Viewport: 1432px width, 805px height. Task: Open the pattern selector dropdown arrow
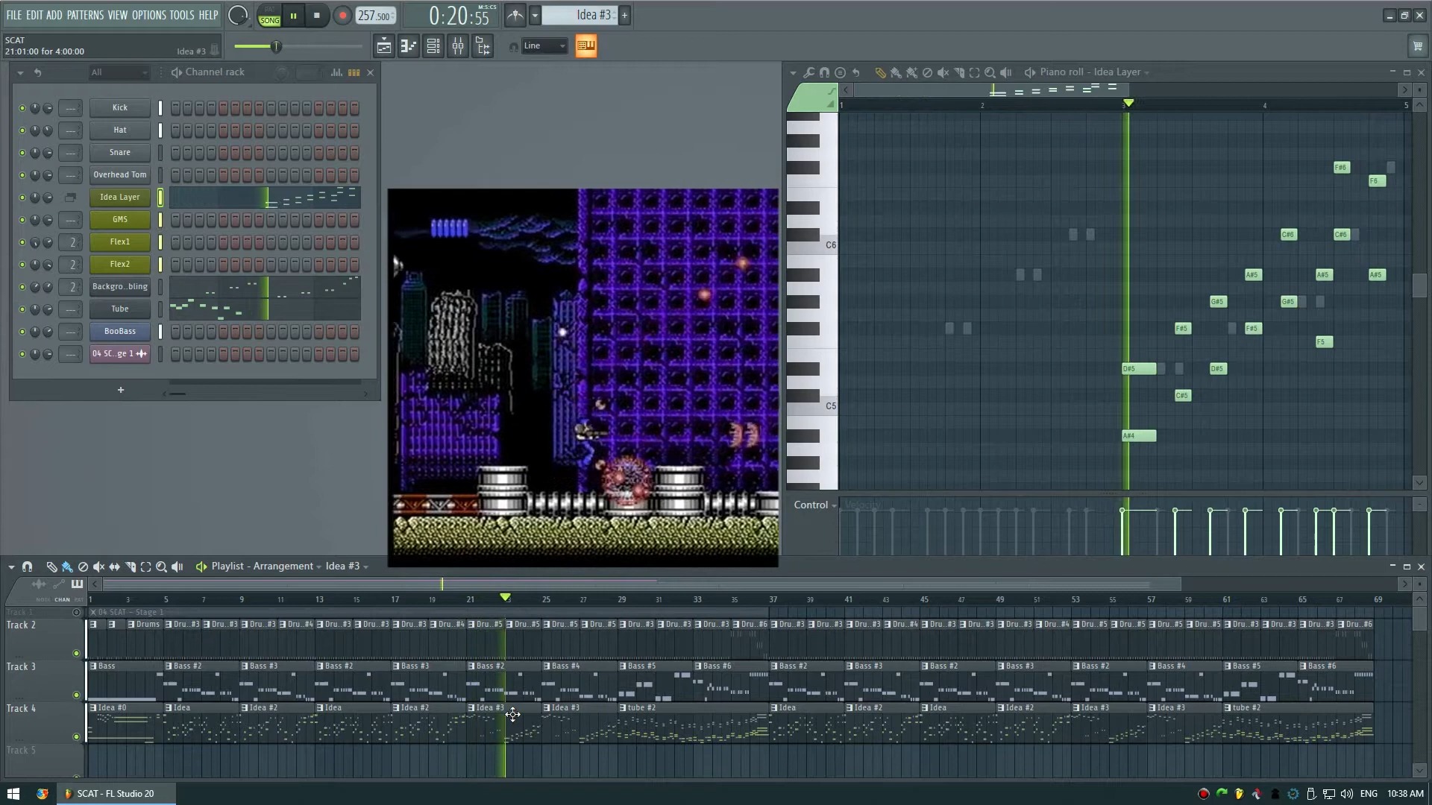[x=534, y=15]
